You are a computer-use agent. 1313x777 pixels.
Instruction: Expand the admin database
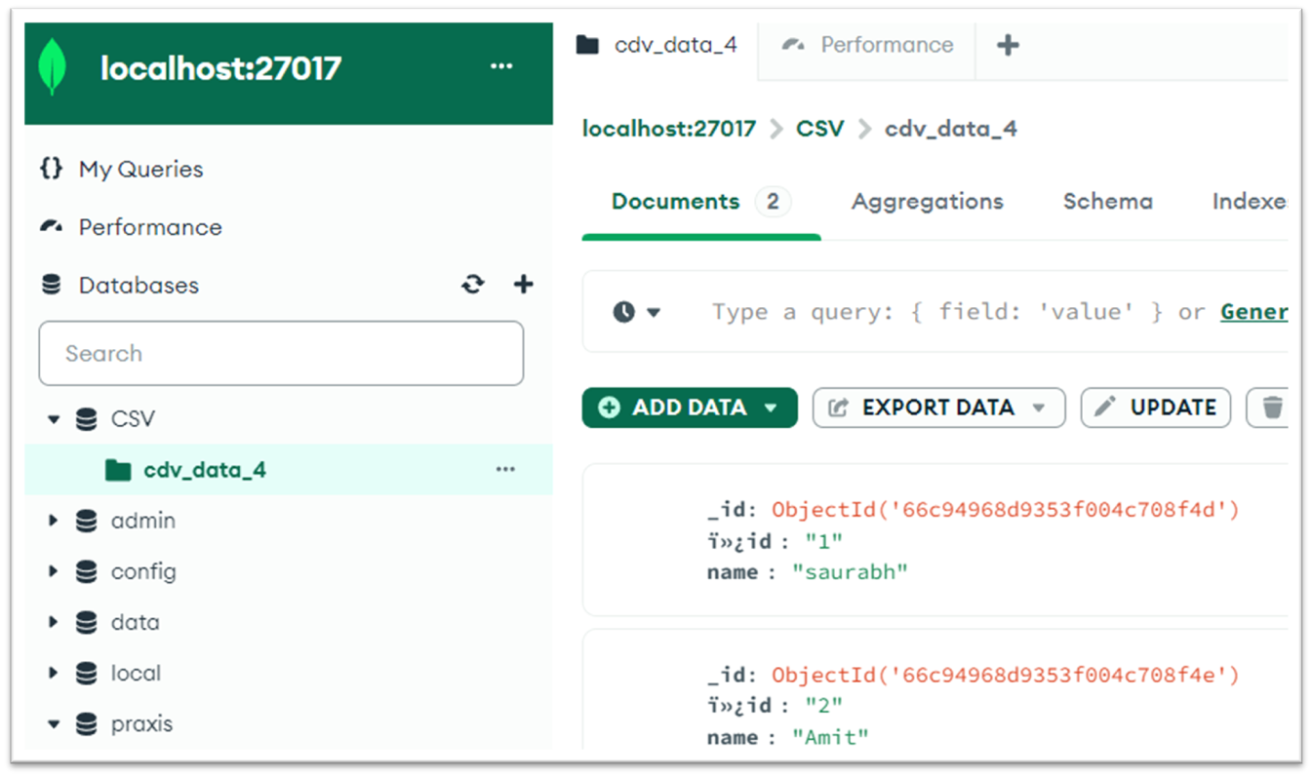[x=54, y=521]
